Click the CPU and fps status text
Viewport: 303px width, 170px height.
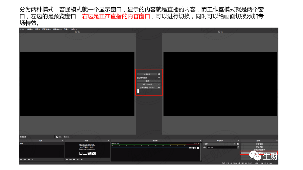263,163
